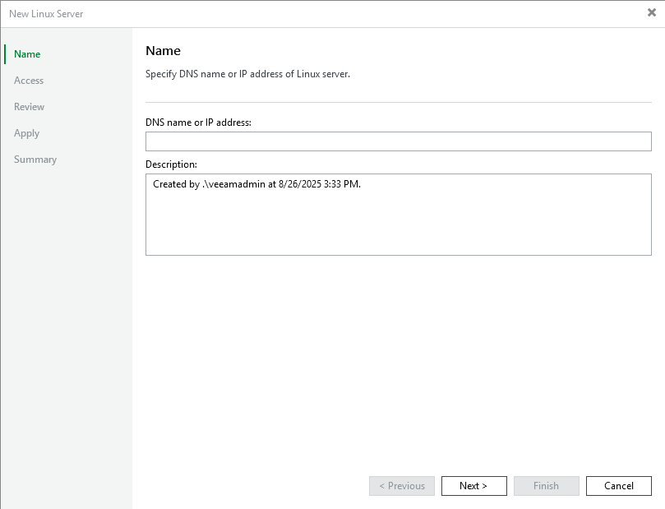Click the < Previous button
Image resolution: width=665 pixels, height=509 pixels.
402,486
